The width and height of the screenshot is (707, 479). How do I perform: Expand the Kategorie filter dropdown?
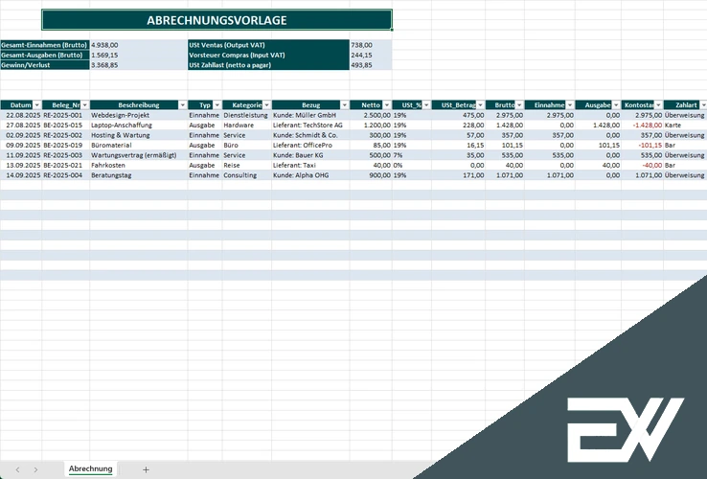pos(266,105)
